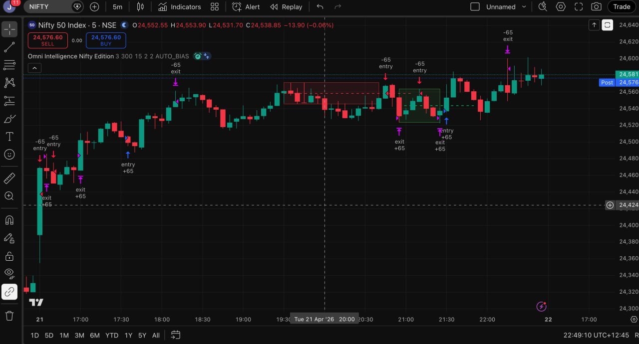The height and width of the screenshot is (344, 639).
Task: Open the emoji icons tool
Action: pos(9,155)
